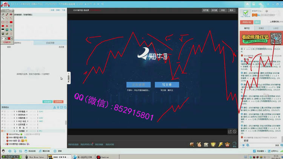Image resolution: width=283 pixels, height=159 pixels.
Task: Pick the hollow rectangle shape tool
Action: click(x=3, y=22)
